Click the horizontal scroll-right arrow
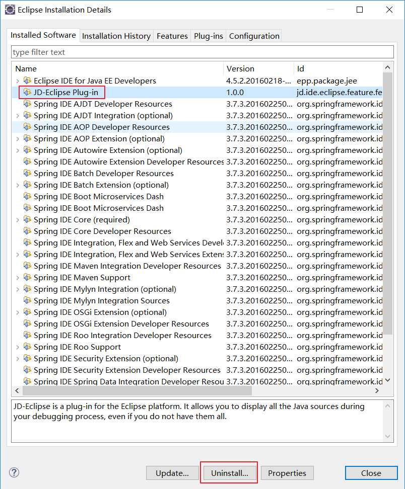 click(377, 390)
